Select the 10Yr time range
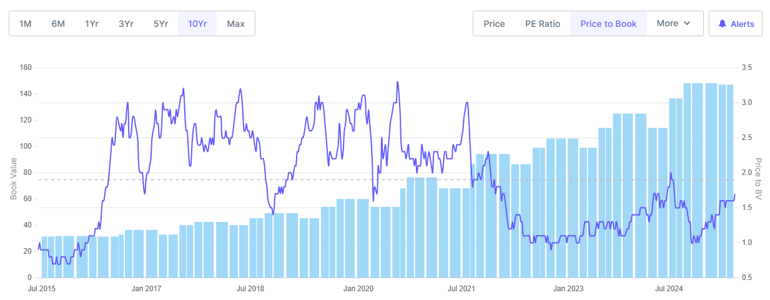Viewport: 770px width, 300px height. point(197,24)
